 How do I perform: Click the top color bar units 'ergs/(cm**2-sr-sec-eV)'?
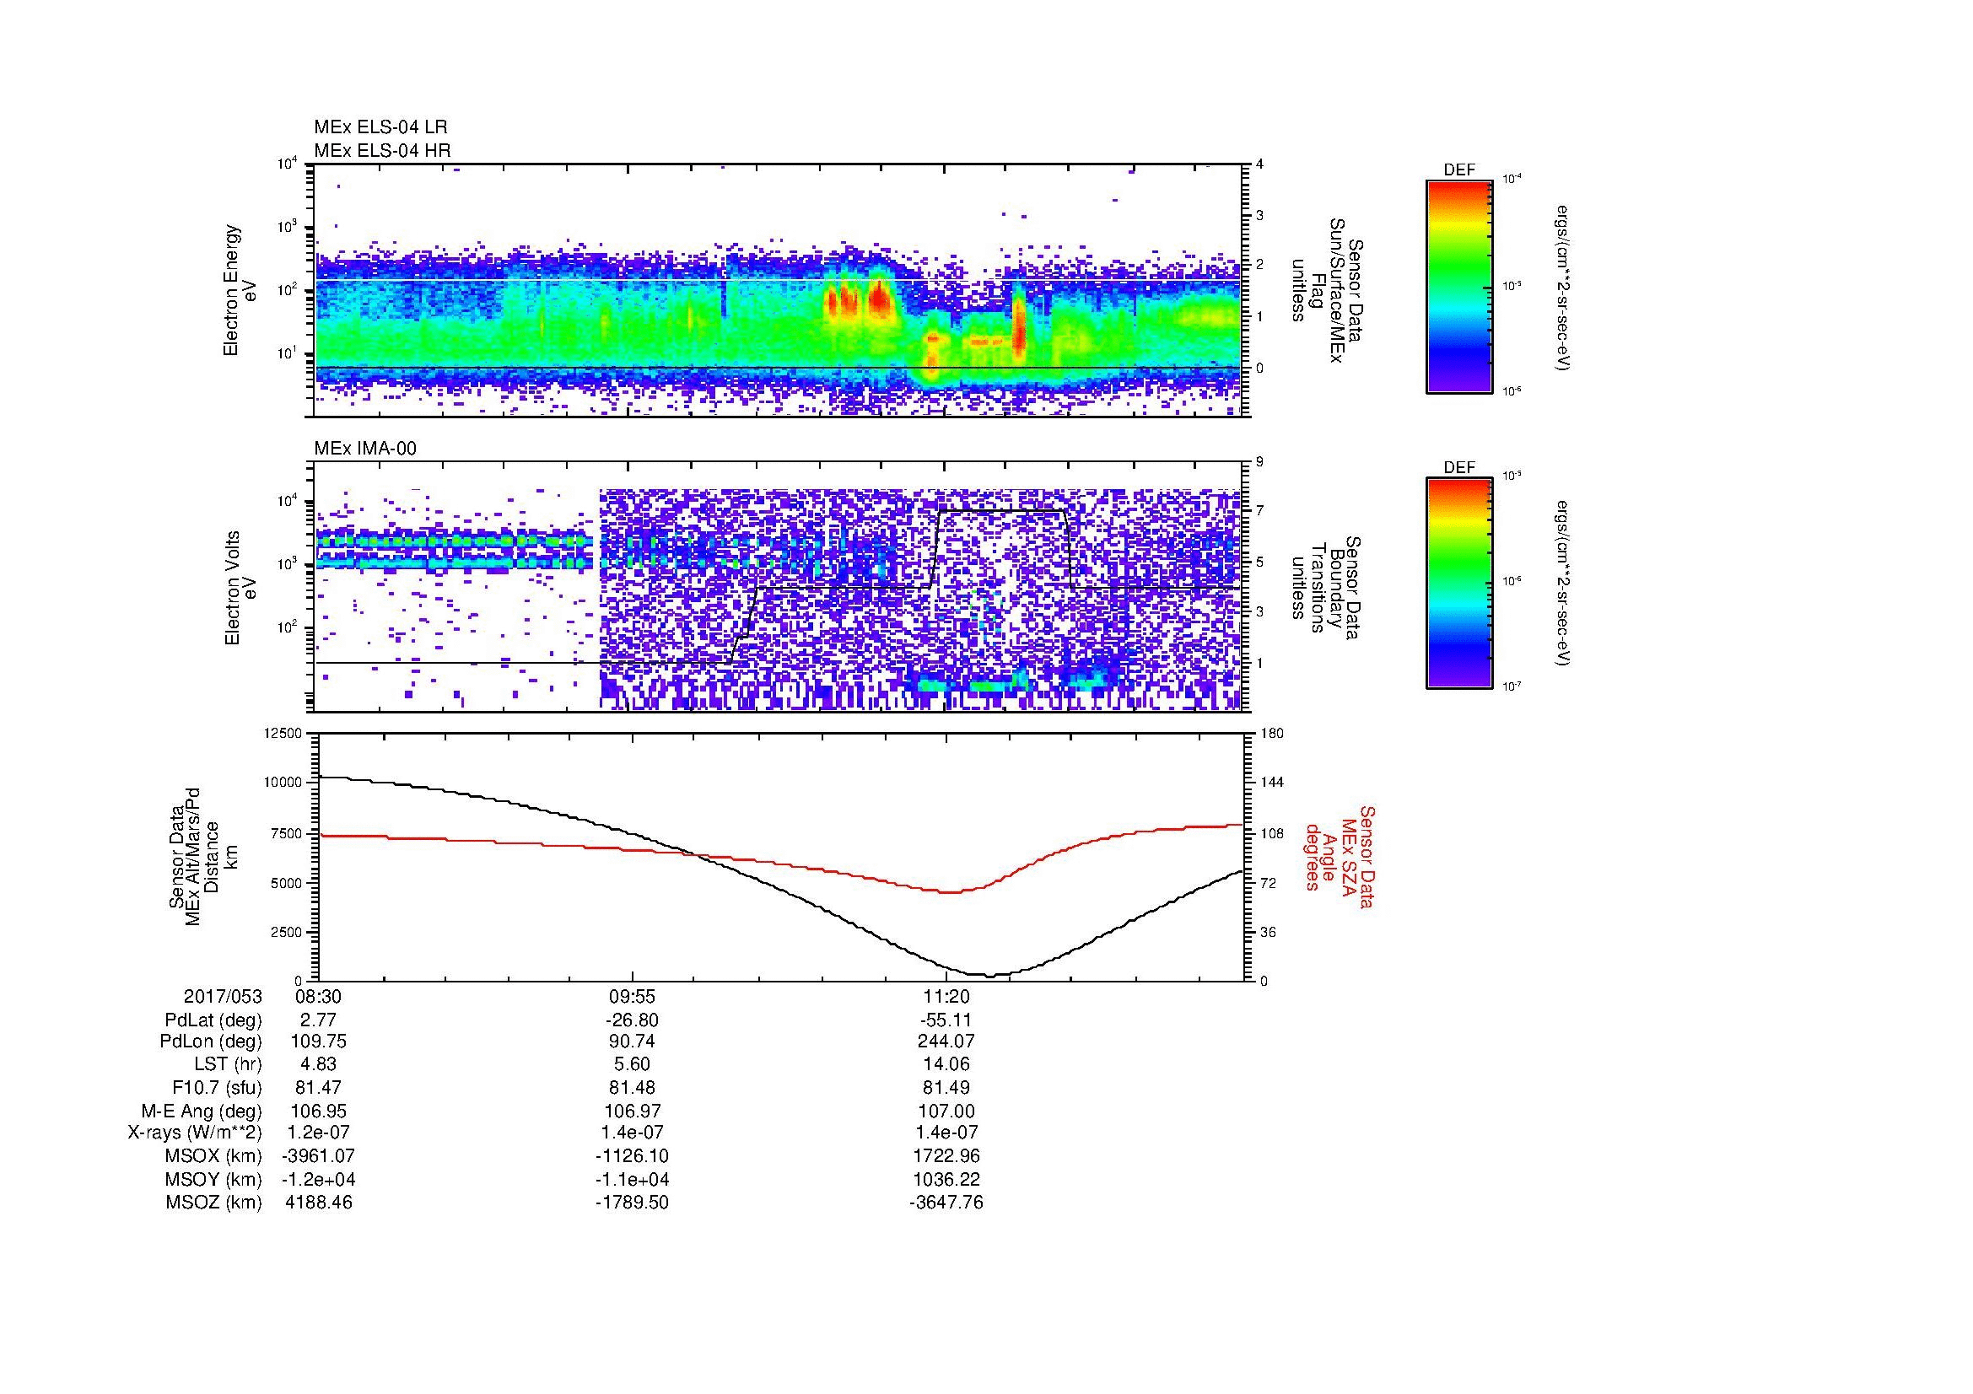click(x=1563, y=287)
